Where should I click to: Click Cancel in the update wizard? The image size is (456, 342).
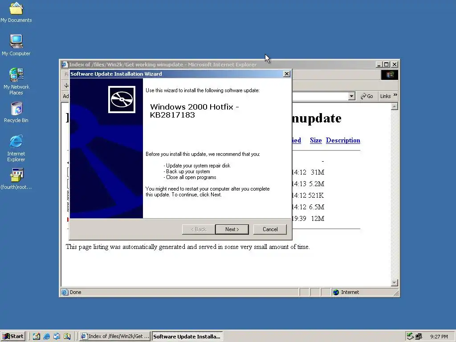[270, 229]
